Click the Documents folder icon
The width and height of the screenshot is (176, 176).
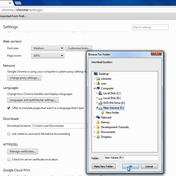tap(98, 132)
